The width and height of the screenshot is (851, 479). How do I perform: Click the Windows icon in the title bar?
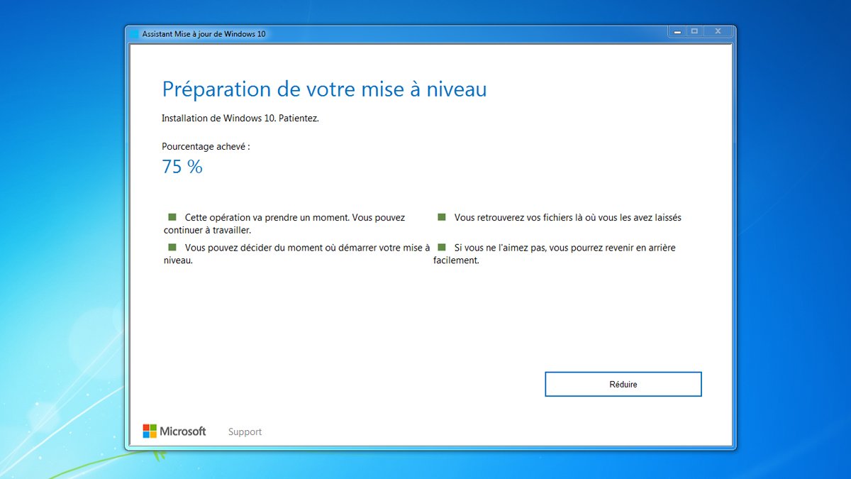click(134, 33)
